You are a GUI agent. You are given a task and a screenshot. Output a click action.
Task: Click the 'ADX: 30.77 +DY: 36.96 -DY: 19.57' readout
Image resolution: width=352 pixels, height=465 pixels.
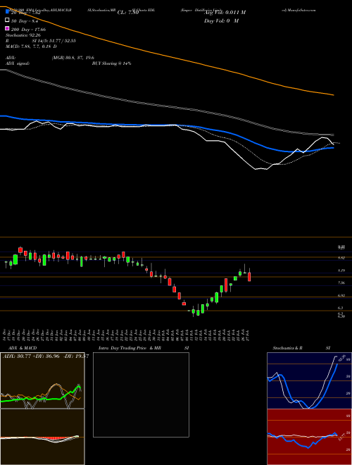(x=45, y=356)
